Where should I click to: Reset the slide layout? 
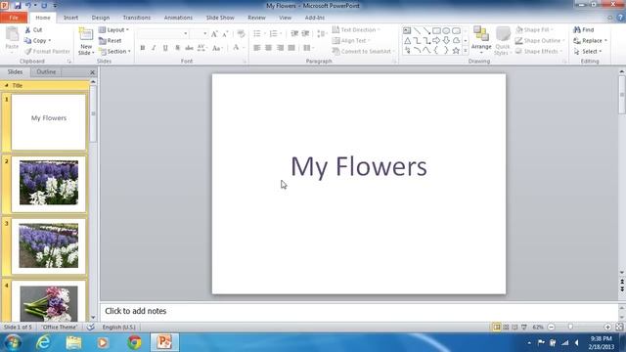pyautogui.click(x=110, y=41)
